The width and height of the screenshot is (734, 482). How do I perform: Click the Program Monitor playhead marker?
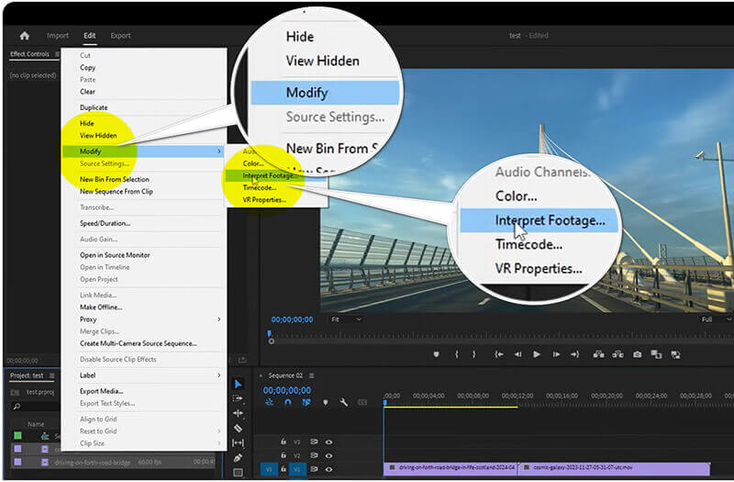pos(270,333)
